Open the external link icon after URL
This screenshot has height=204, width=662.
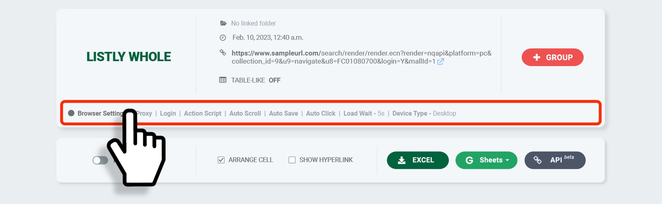pos(440,62)
